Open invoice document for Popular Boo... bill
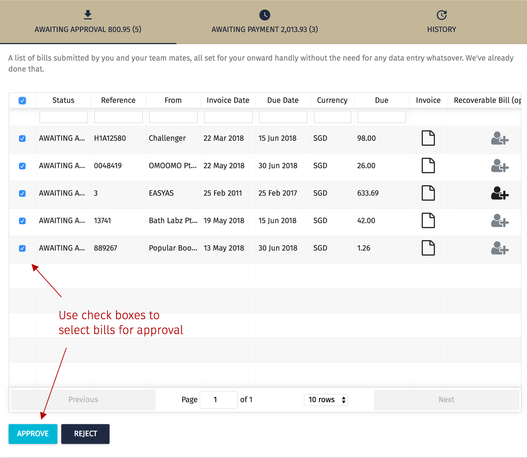The width and height of the screenshot is (527, 458). pos(428,248)
